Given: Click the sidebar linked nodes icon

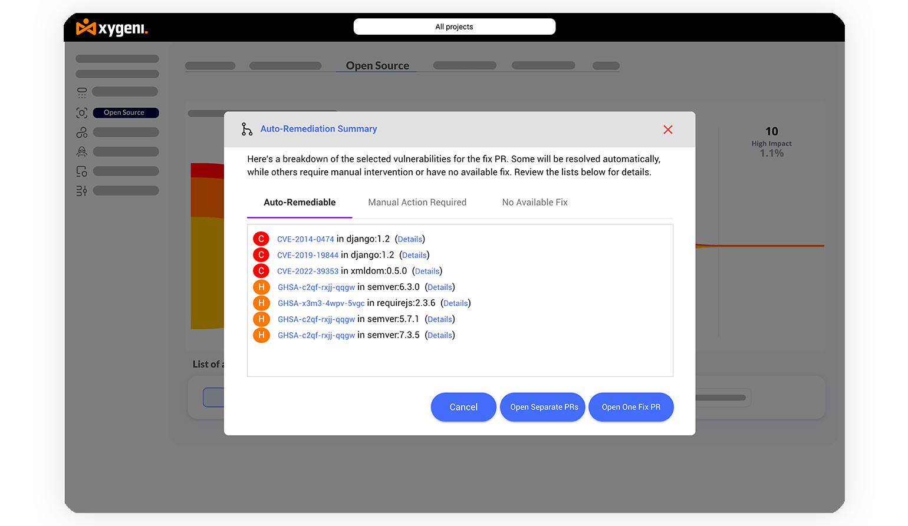Looking at the screenshot, I should click(82, 133).
